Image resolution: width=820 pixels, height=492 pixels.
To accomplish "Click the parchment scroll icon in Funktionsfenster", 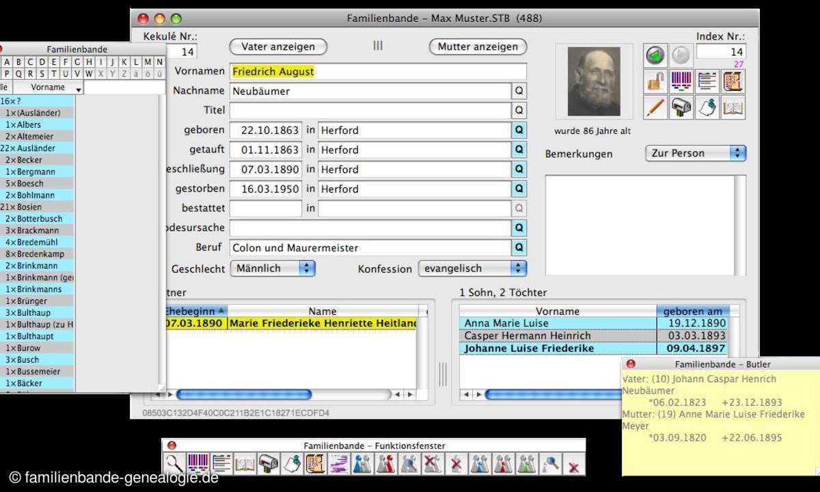I will [x=315, y=464].
